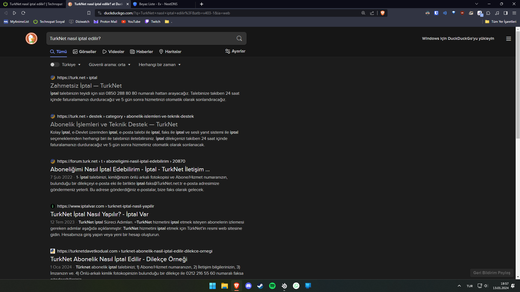Image resolution: width=520 pixels, height=292 pixels.
Task: Open Brave Shields panel
Action: click(383, 13)
